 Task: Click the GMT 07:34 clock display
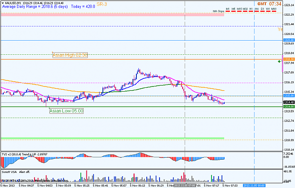click(x=270, y=4)
